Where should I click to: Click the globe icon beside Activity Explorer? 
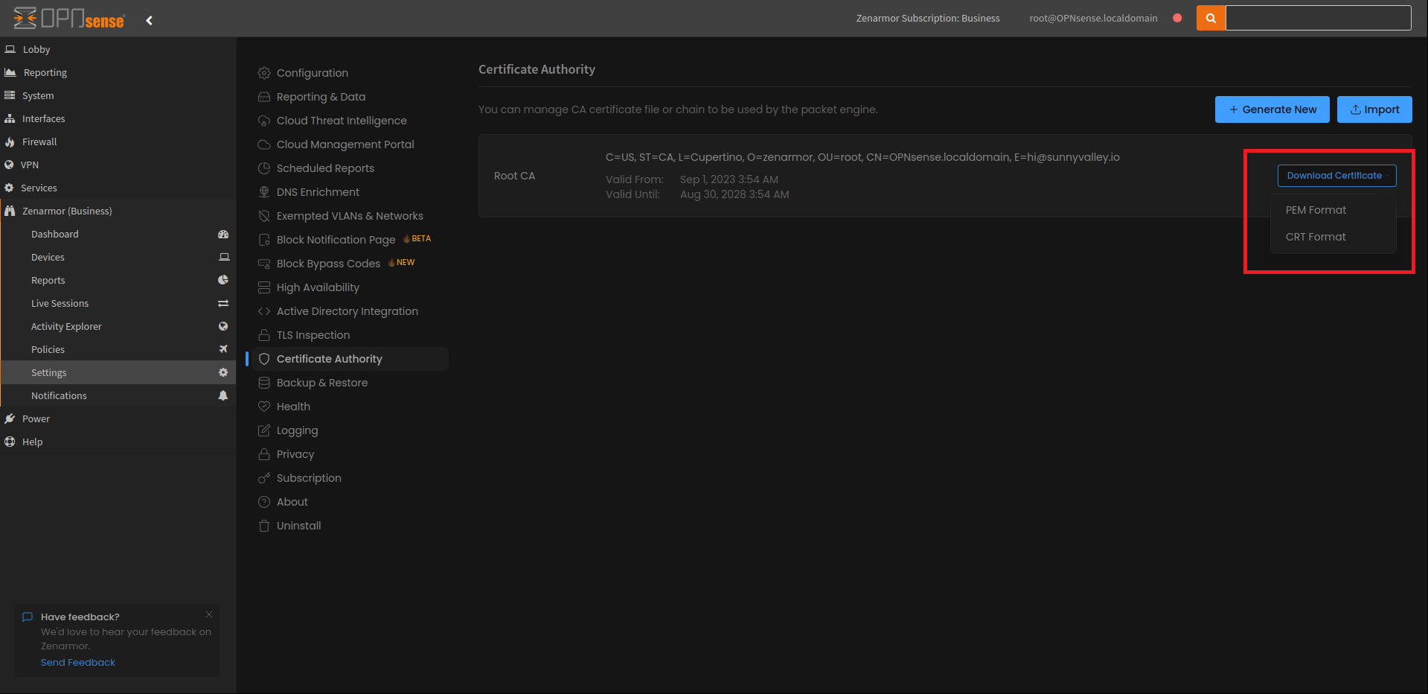(x=223, y=326)
